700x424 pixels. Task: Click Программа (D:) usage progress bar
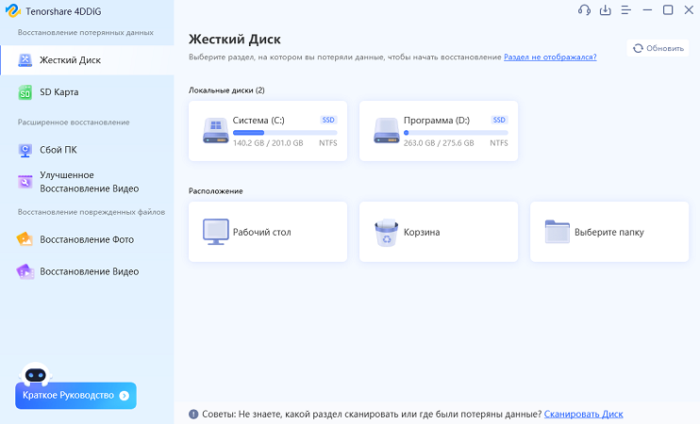point(456,133)
